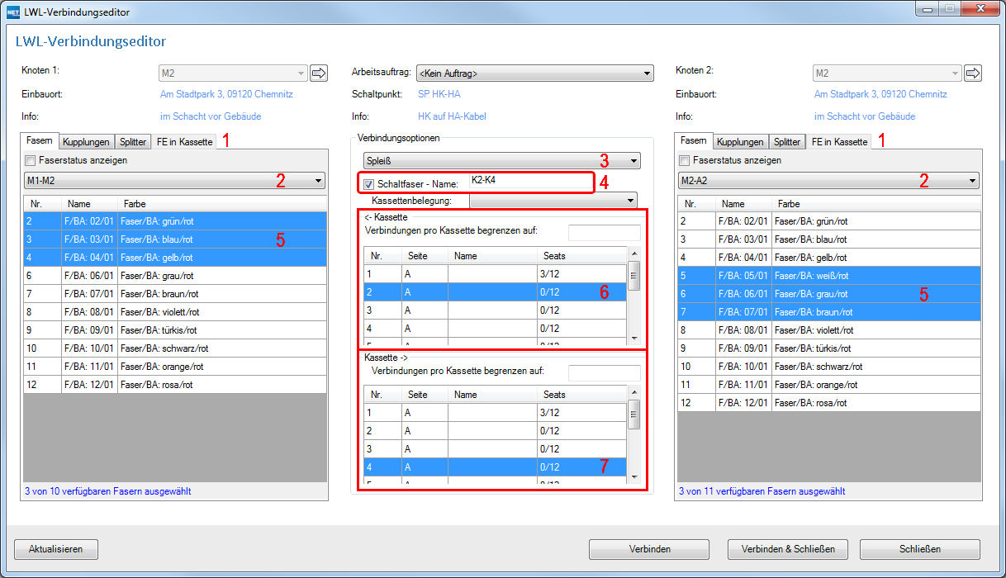The width and height of the screenshot is (1006, 578).
Task: Select lower Kassette row 2
Action: (x=496, y=431)
